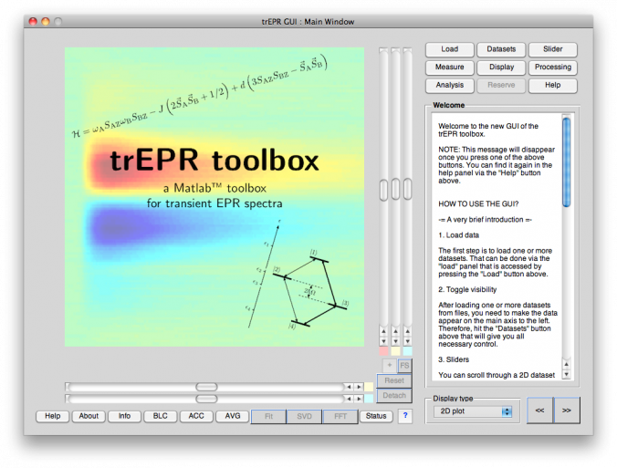The image size is (617, 468).
Task: Click the FFT button
Action: point(340,416)
